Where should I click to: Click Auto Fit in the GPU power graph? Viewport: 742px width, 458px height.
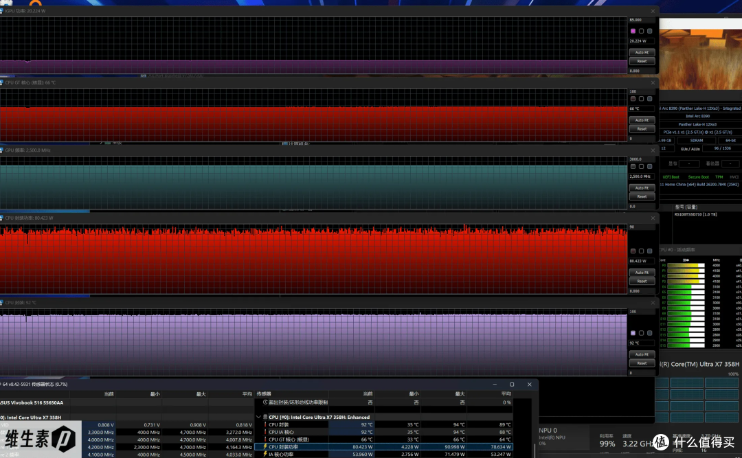(x=642, y=52)
